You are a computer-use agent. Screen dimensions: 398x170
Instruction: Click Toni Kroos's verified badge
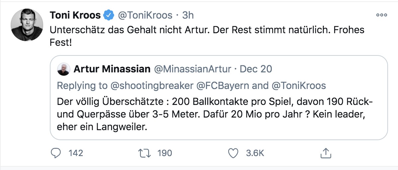coord(109,15)
